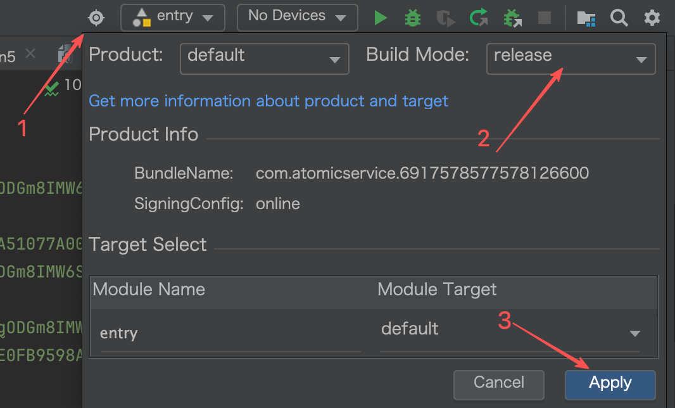Image resolution: width=675 pixels, height=408 pixels.
Task: Expand Module Target default dropdown
Action: pos(510,331)
